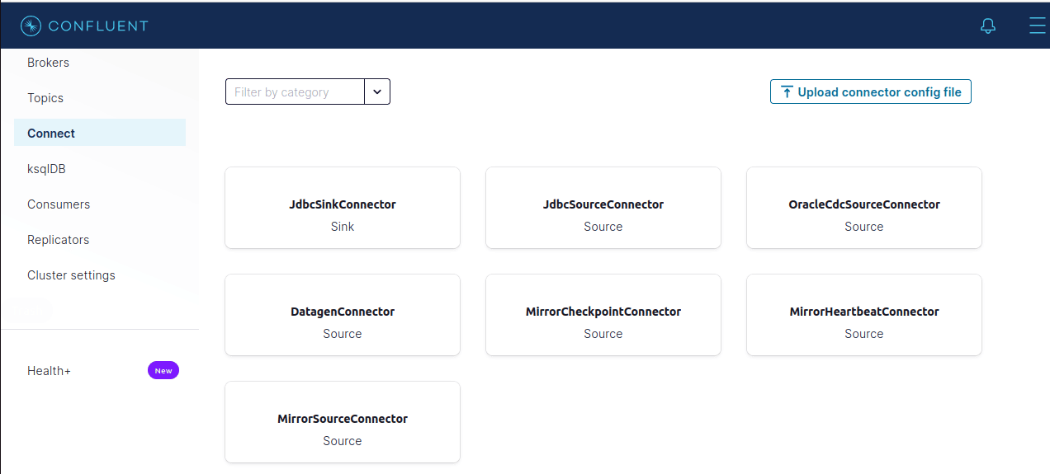Viewport: 1050px width, 474px height.
Task: Click the Confluent logo icon
Action: (31, 26)
